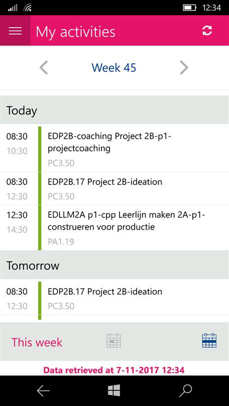Select the blue week calendar view icon
Viewport: 229px width, 406px height.
(209, 341)
